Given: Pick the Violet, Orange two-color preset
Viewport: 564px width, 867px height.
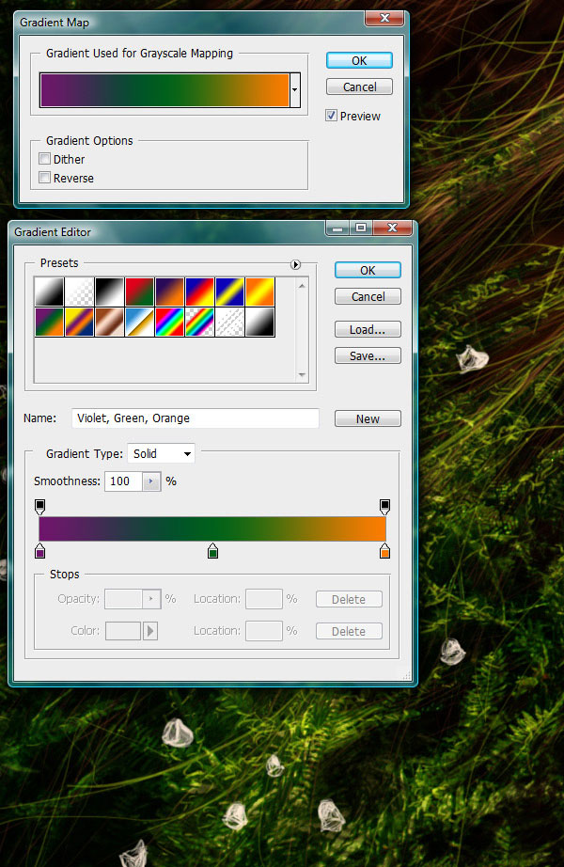Looking at the screenshot, I should [169, 292].
